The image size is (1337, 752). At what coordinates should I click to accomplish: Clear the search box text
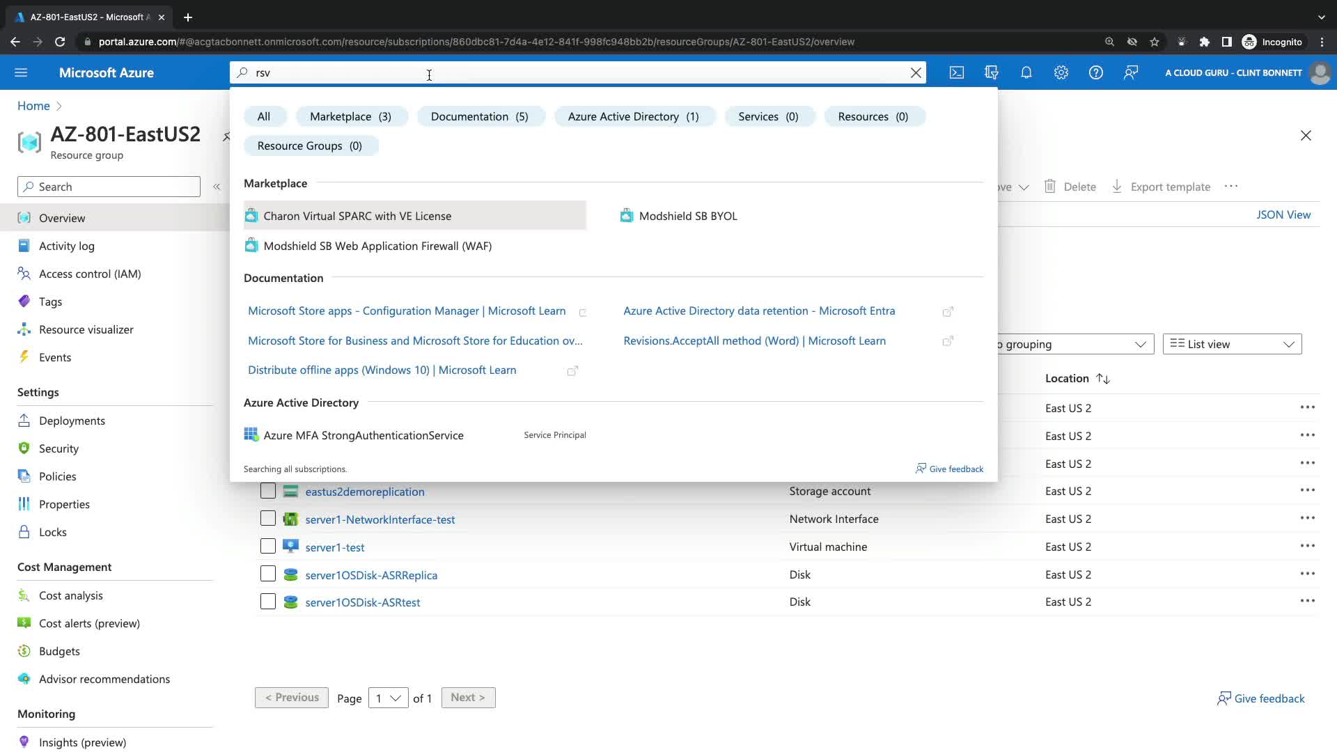point(916,72)
